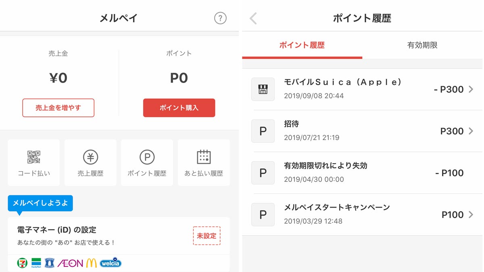Tap the AEON logo
484x272 pixels.
[x=70, y=263]
